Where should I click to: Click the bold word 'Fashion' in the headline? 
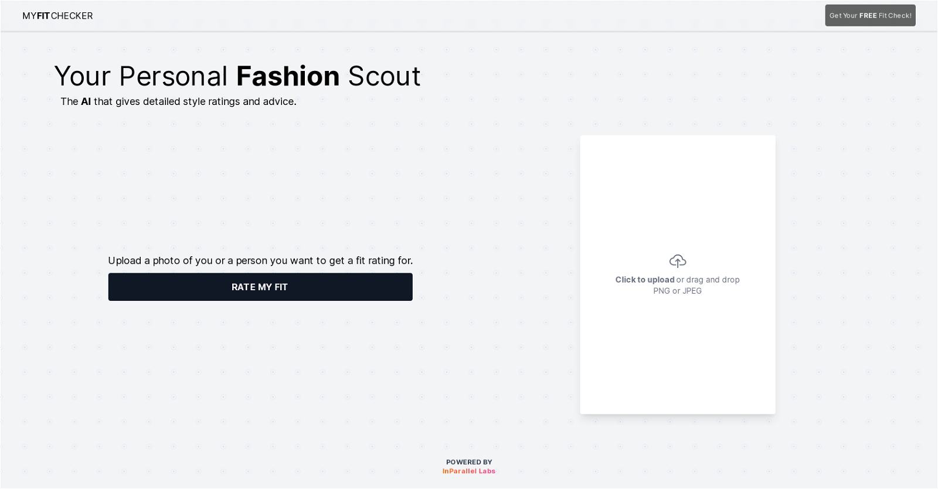pyautogui.click(x=288, y=76)
